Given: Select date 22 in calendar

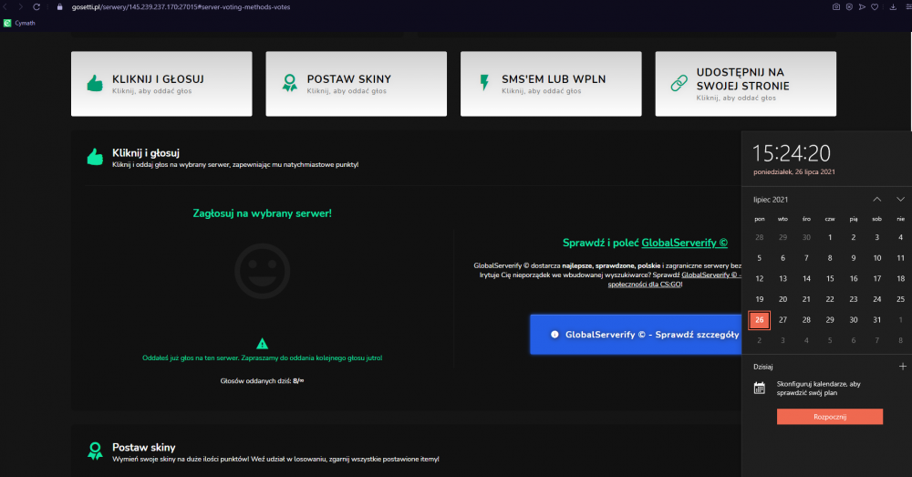Looking at the screenshot, I should tap(830, 299).
